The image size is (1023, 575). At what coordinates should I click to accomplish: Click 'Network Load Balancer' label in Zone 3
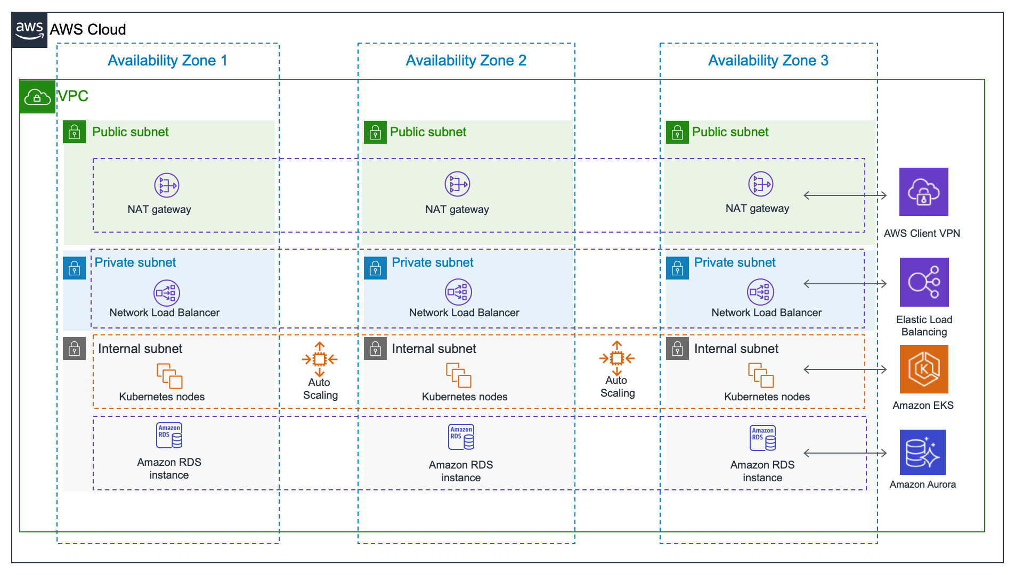coord(767,313)
